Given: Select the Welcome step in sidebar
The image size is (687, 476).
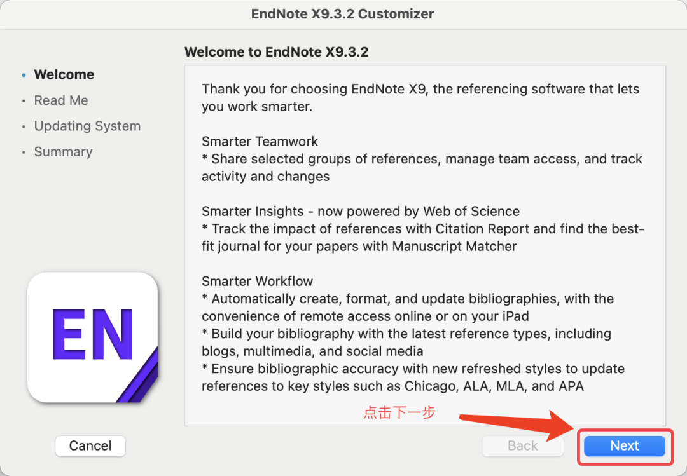Looking at the screenshot, I should point(64,74).
